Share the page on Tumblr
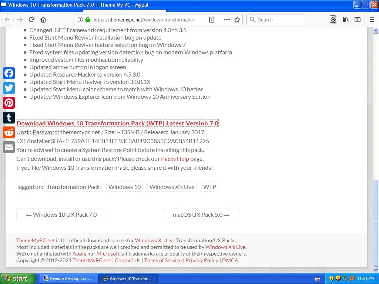The width and height of the screenshot is (379, 284). coord(9,118)
